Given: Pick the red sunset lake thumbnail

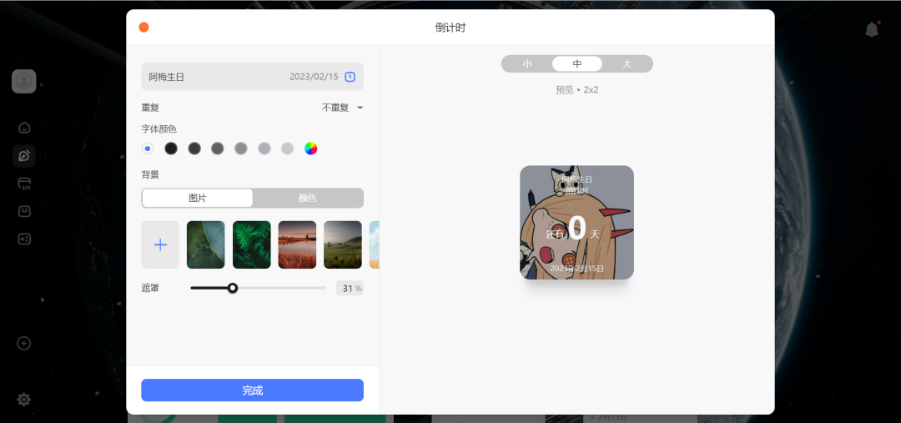Looking at the screenshot, I should (x=297, y=244).
